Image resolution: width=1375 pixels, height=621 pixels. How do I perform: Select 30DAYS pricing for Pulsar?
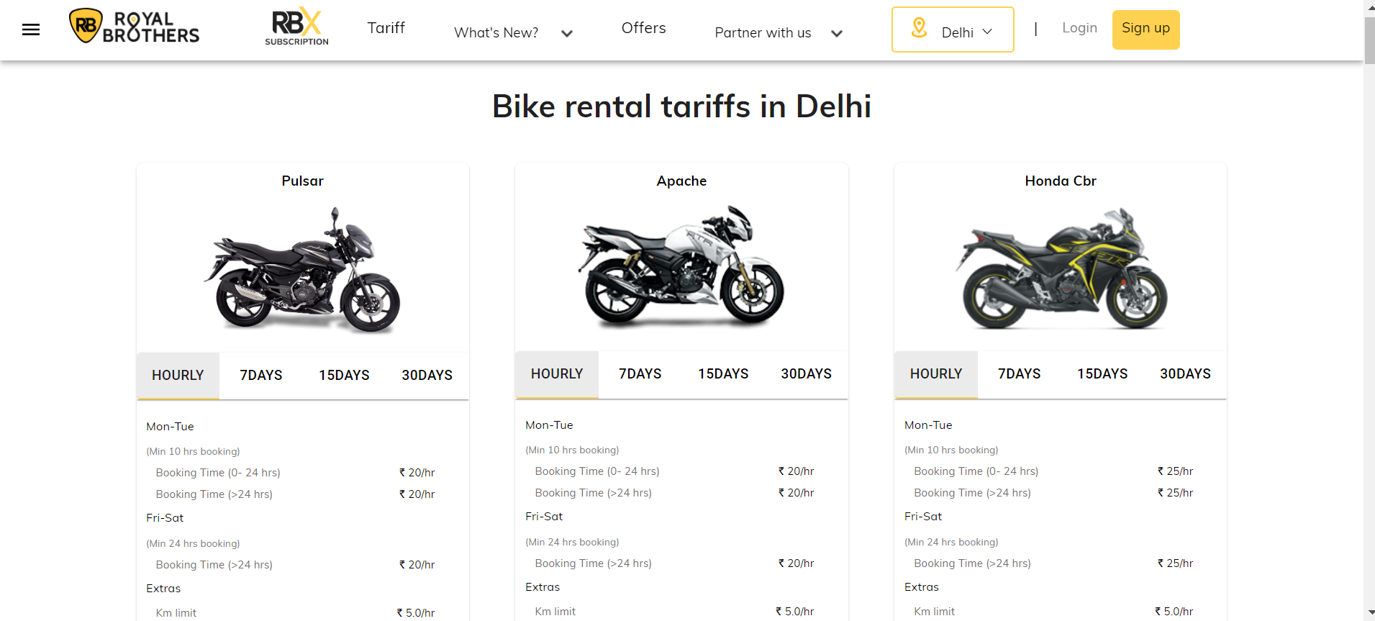pos(427,375)
